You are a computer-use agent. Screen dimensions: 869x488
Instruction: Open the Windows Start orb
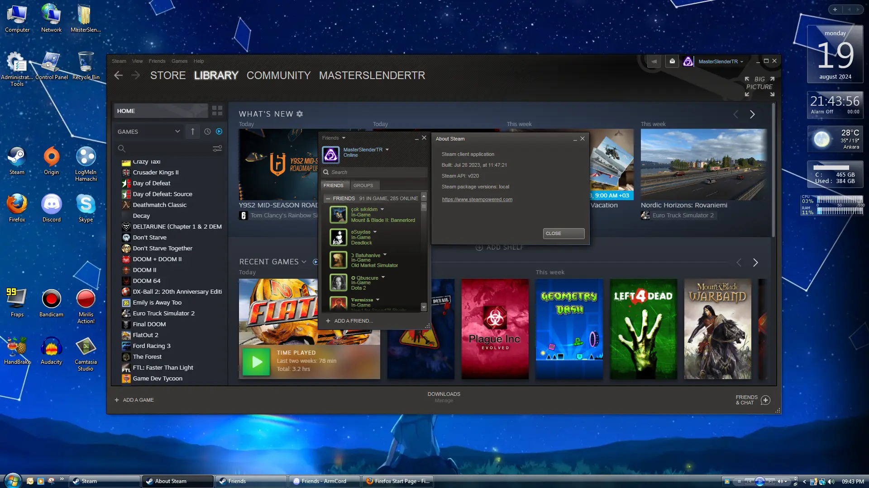tap(12, 481)
